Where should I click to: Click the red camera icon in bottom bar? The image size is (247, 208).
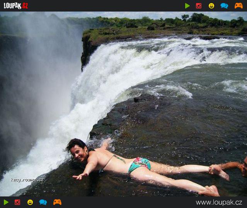17,202
